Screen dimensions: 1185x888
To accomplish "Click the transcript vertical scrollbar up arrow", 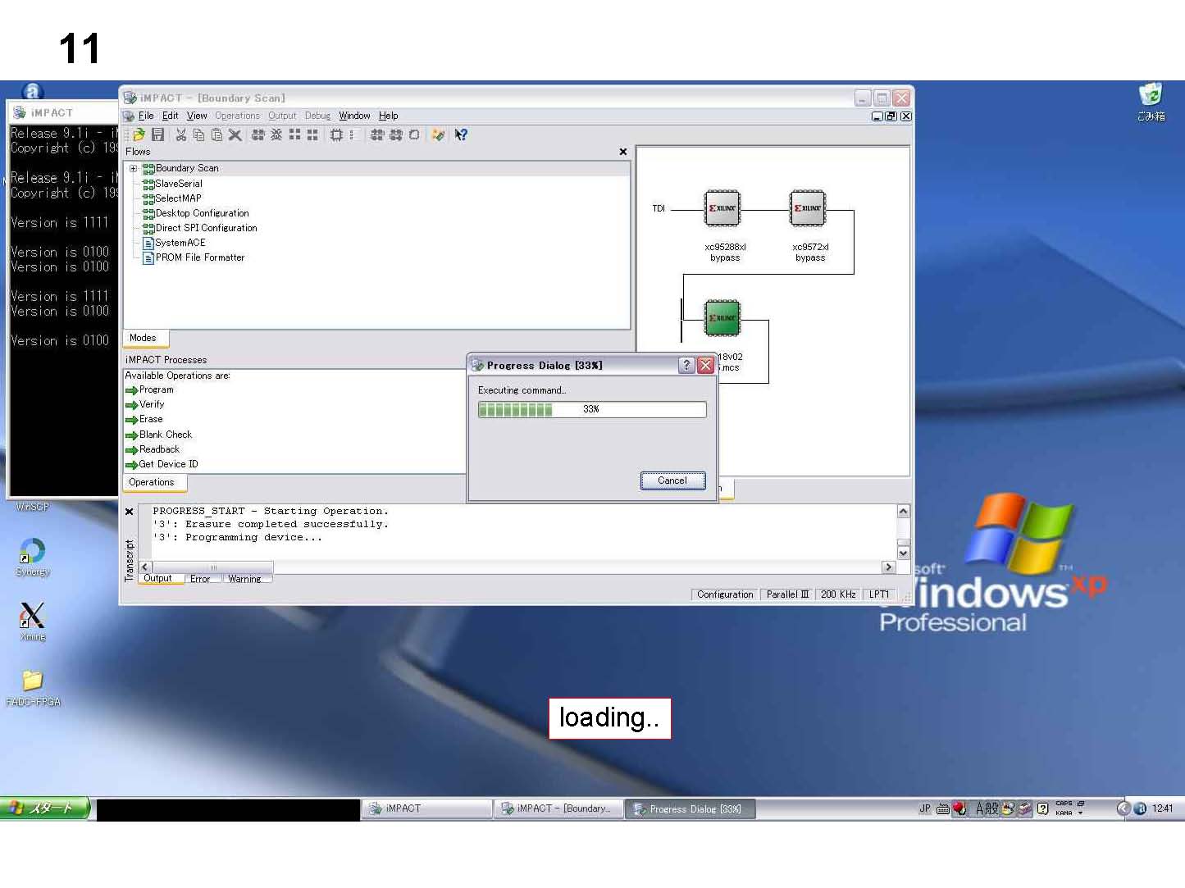I will tap(903, 512).
